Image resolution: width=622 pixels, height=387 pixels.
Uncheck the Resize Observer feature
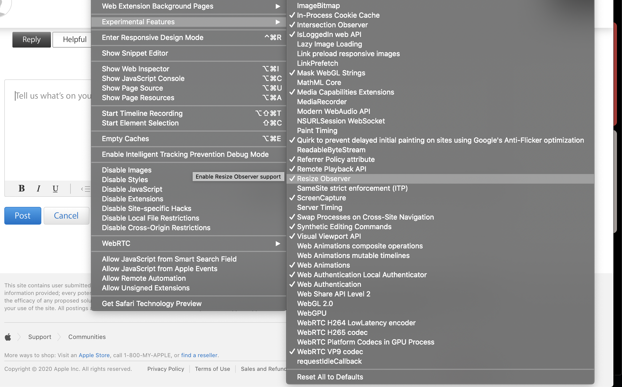pyautogui.click(x=323, y=179)
